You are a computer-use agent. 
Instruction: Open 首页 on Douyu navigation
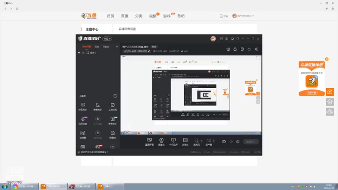tap(110, 16)
